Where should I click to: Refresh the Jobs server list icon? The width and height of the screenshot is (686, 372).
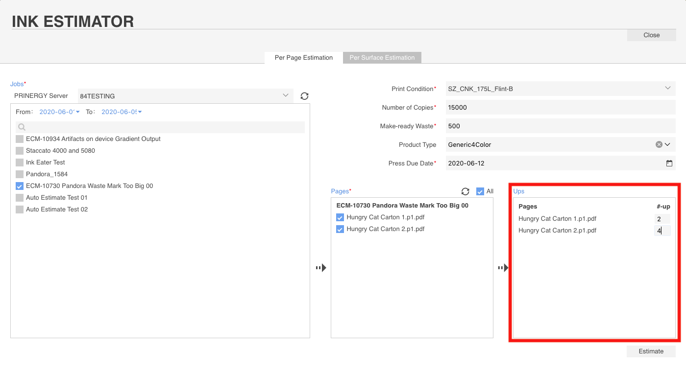point(304,96)
